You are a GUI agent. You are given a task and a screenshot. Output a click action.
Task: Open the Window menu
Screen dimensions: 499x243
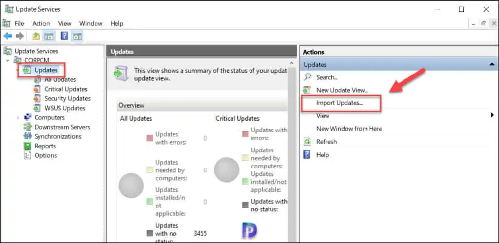click(x=91, y=23)
